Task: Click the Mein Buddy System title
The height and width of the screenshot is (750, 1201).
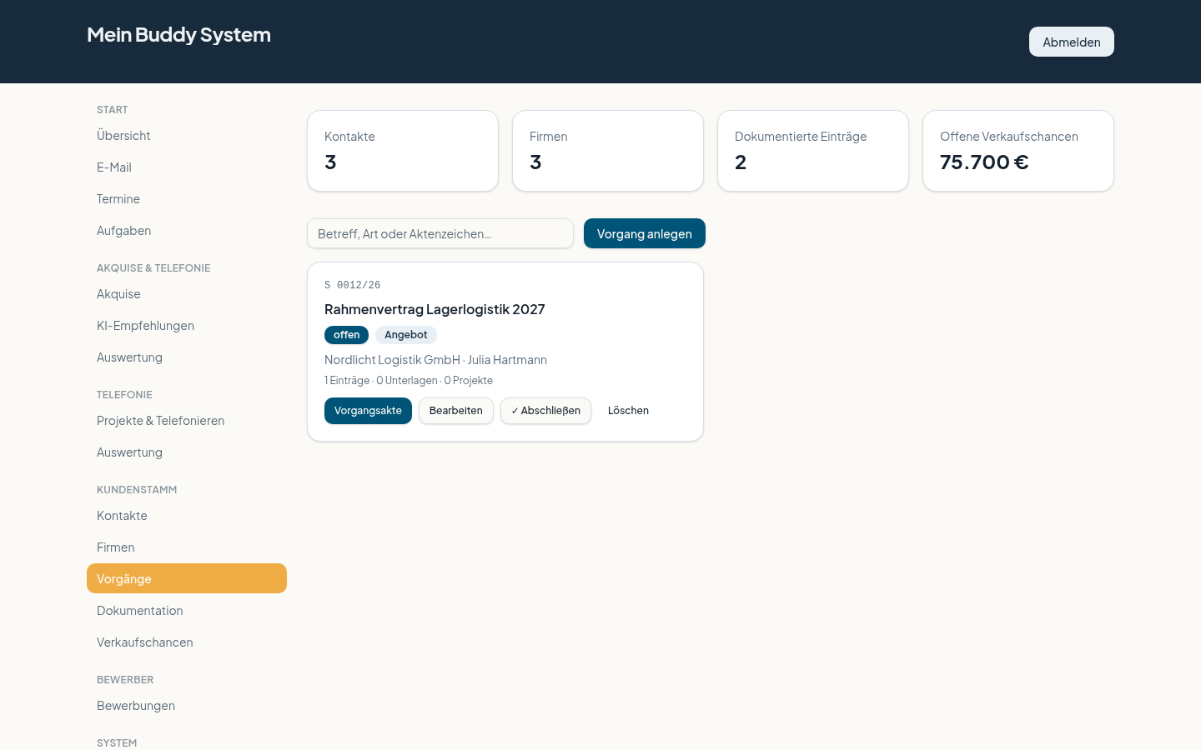Action: (x=178, y=34)
